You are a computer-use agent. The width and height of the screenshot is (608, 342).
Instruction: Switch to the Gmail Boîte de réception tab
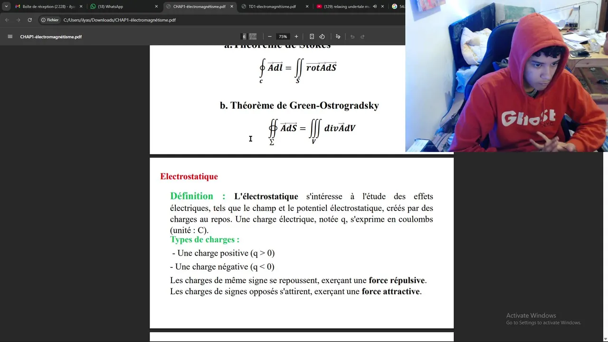tap(48, 7)
